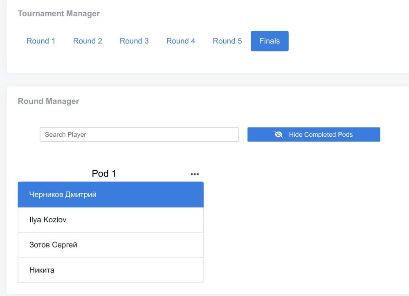The height and width of the screenshot is (296, 409).
Task: Switch to the Round 2 tab
Action: [x=88, y=41]
